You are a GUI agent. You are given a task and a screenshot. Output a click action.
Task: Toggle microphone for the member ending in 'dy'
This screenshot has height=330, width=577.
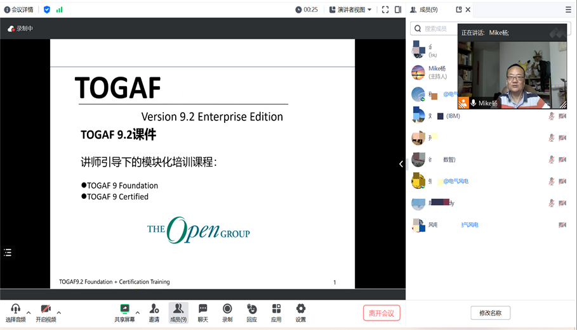click(x=551, y=203)
